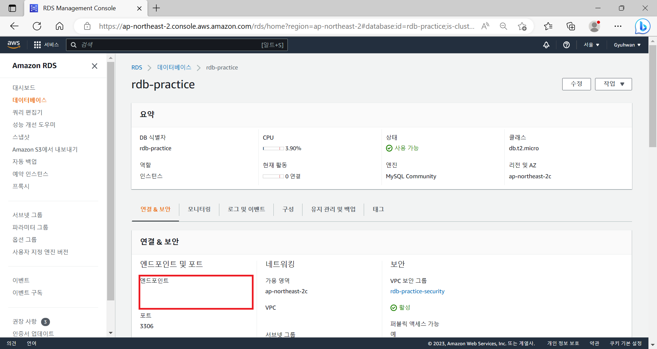Screen dimensions: 657x349
Task: Click the 현재 활동 connections bar
Action: coord(273,176)
